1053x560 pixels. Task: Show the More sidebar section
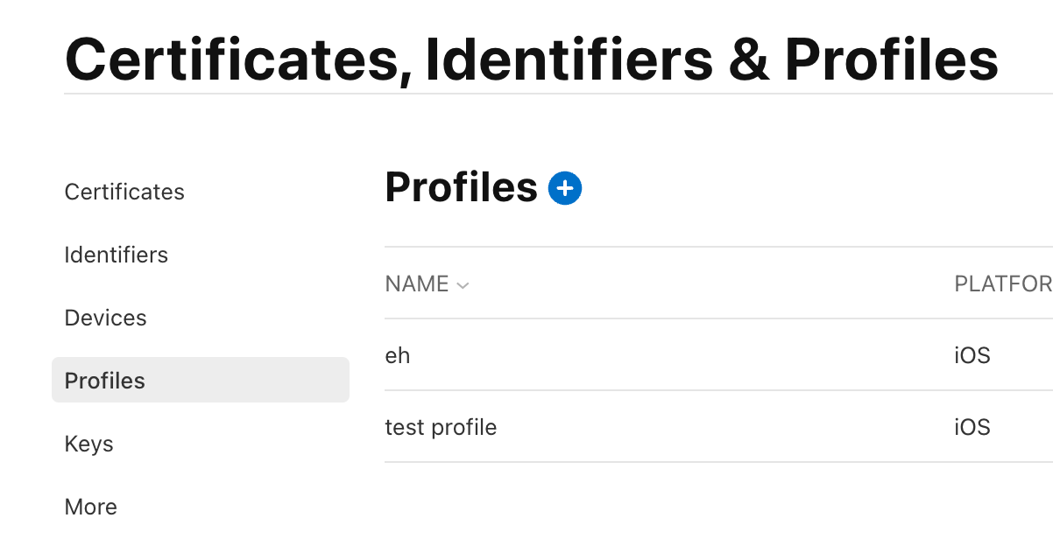90,507
